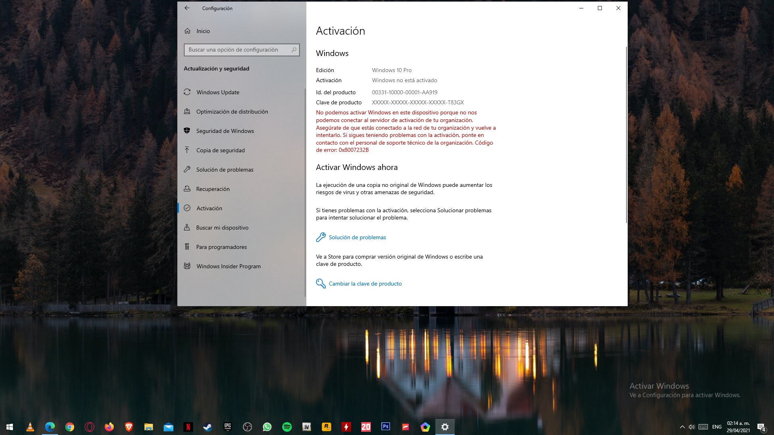Click the magnifier icon in settings search

[x=294, y=50]
